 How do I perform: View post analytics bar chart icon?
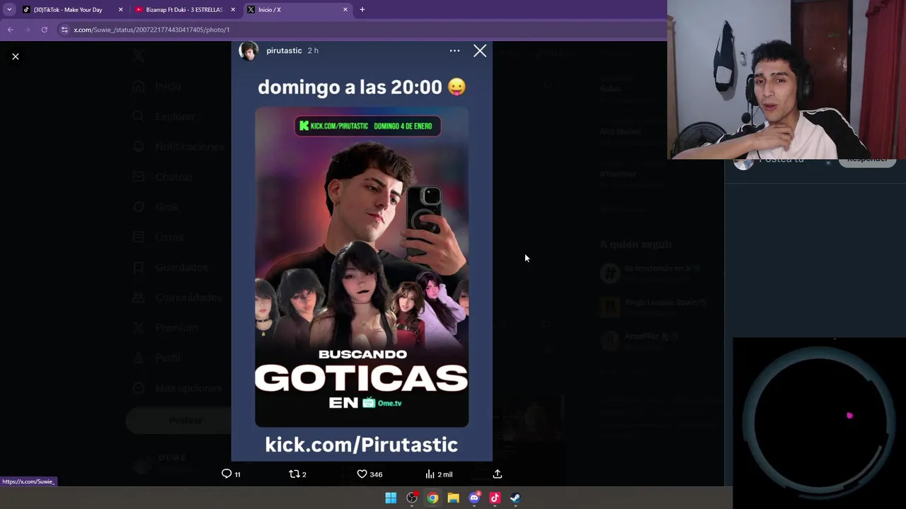[430, 474]
